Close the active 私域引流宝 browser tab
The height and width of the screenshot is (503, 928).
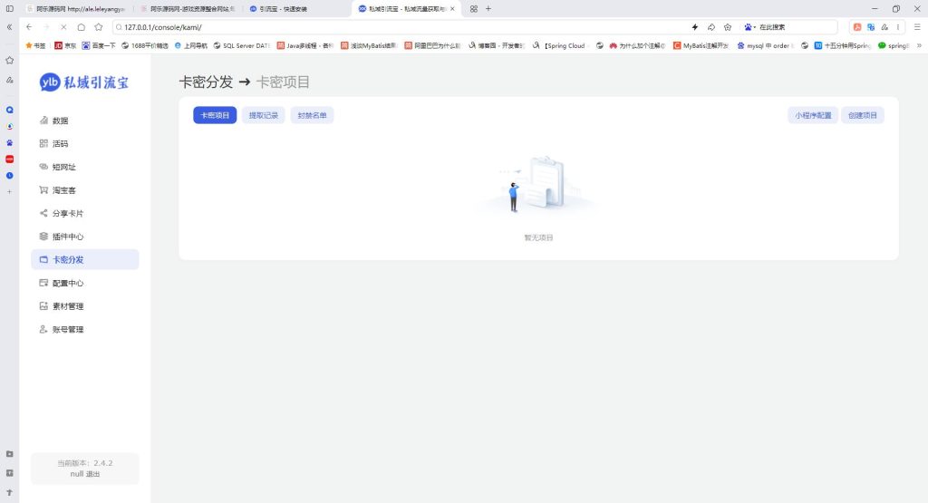coord(452,9)
